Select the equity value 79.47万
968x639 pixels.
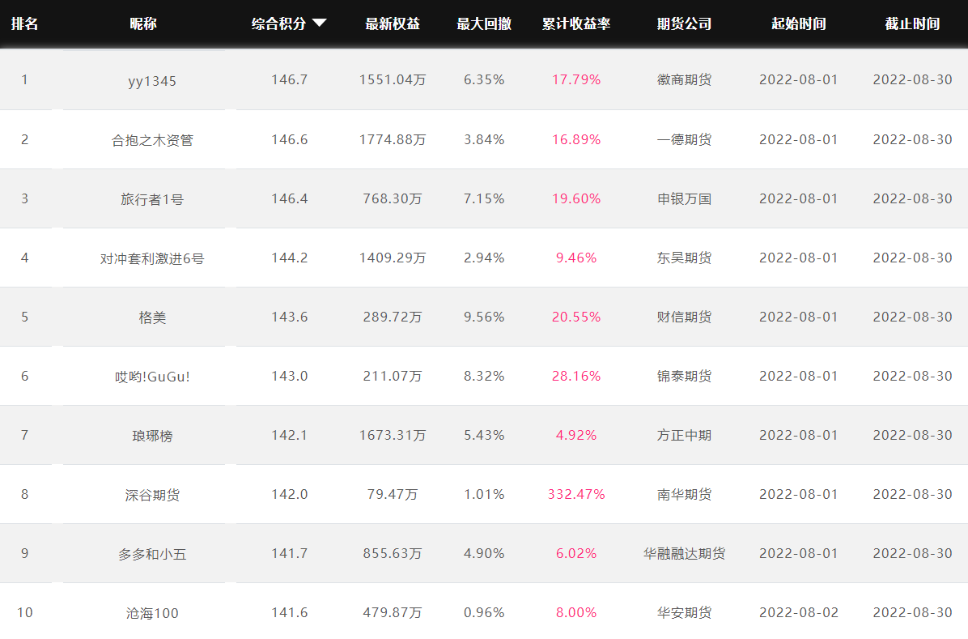[393, 494]
